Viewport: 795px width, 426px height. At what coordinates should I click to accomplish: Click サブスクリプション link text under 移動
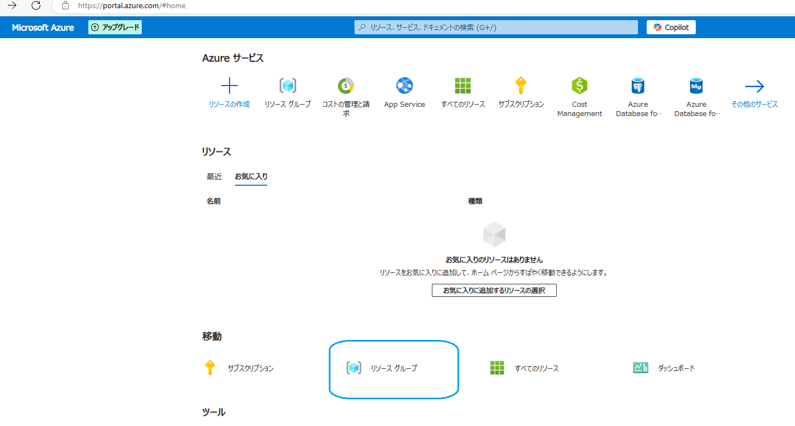(251, 368)
